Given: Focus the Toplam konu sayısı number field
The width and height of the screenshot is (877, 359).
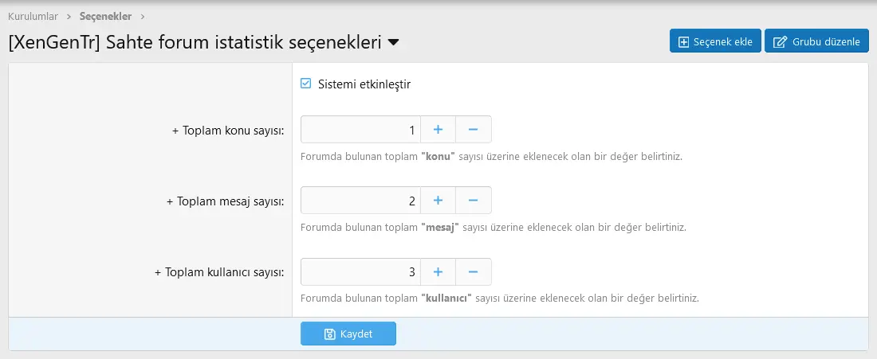Looking at the screenshot, I should tap(360, 130).
